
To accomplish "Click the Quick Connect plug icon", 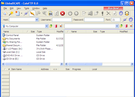I will click(x=125, y=20).
